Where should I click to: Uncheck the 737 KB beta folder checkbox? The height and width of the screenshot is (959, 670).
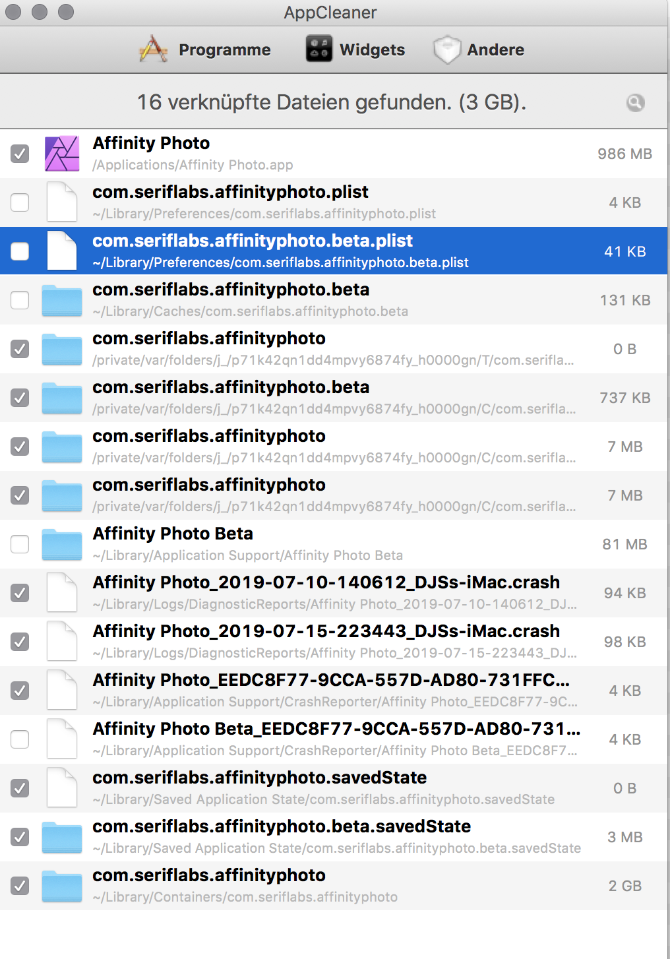[20, 398]
